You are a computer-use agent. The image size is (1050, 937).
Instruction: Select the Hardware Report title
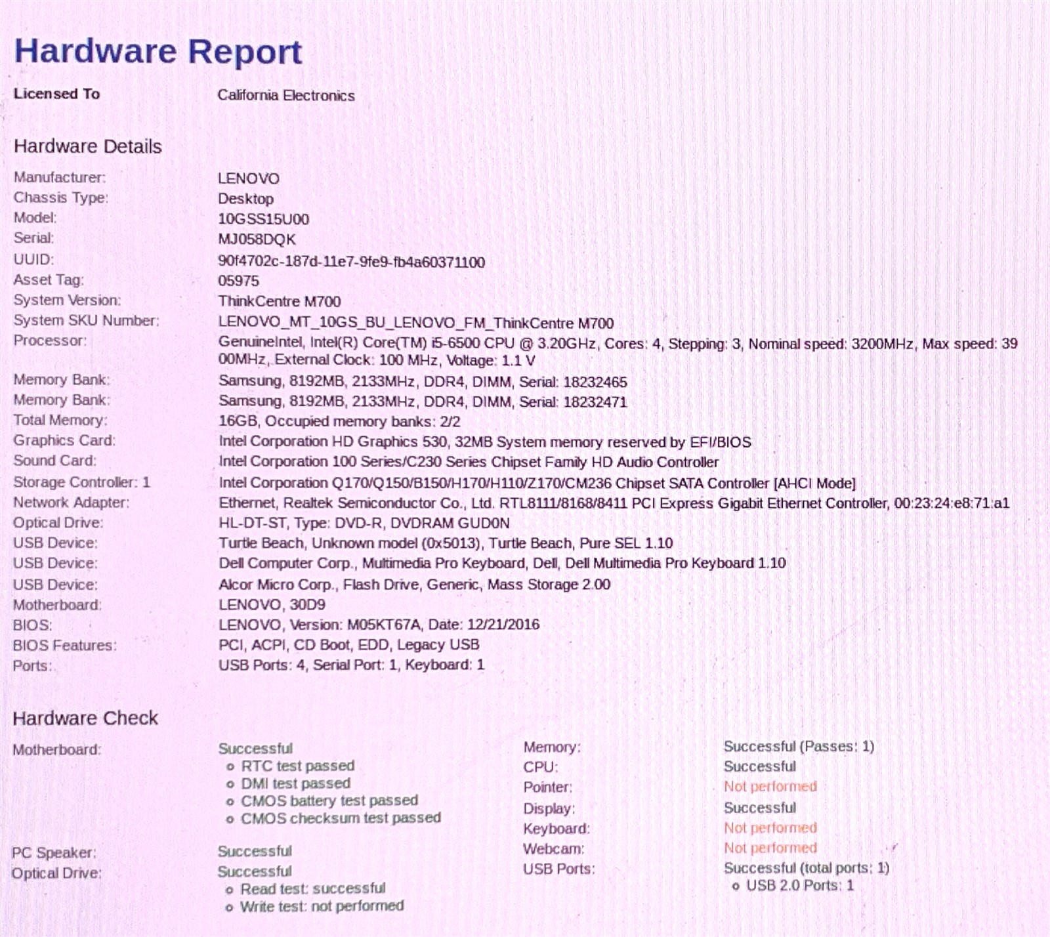(x=158, y=51)
